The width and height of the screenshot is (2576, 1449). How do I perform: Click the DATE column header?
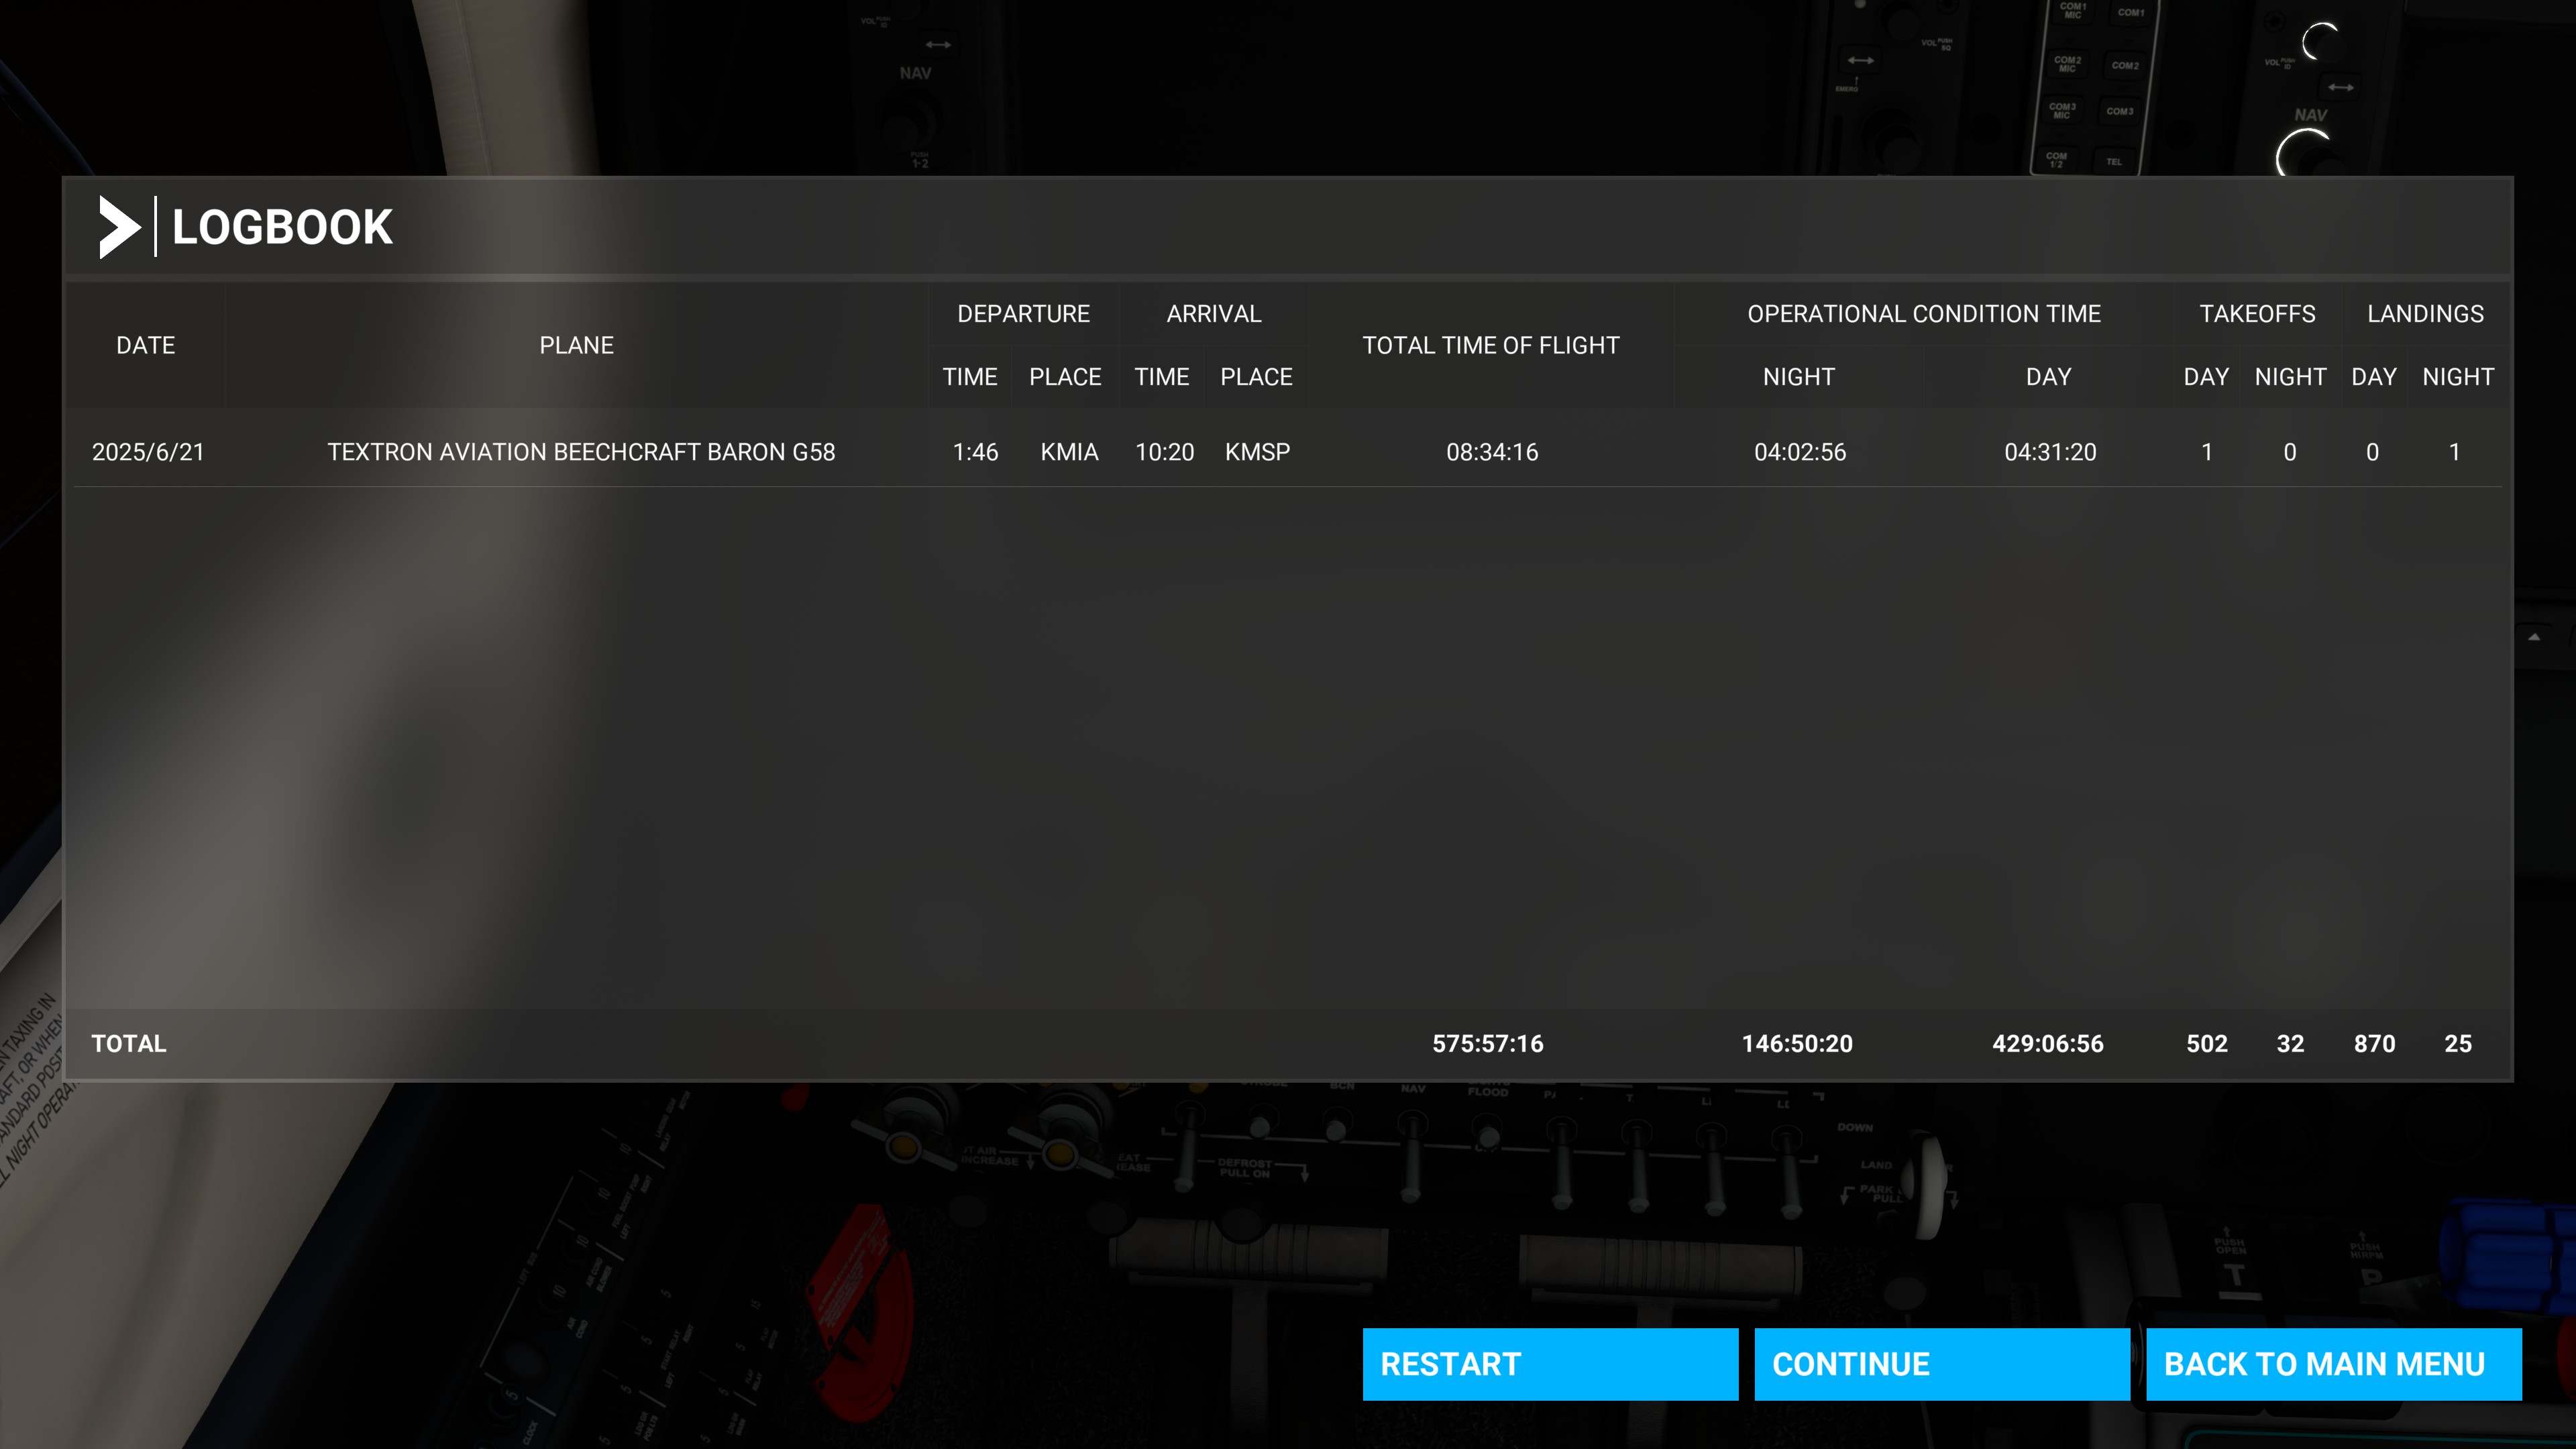tap(146, 345)
